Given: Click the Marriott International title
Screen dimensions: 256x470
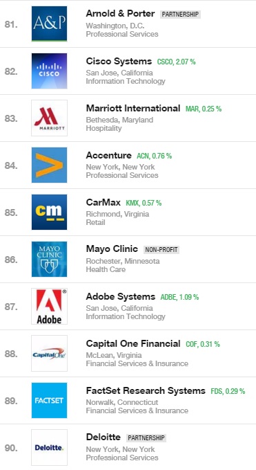Looking at the screenshot, I should click(x=133, y=108).
